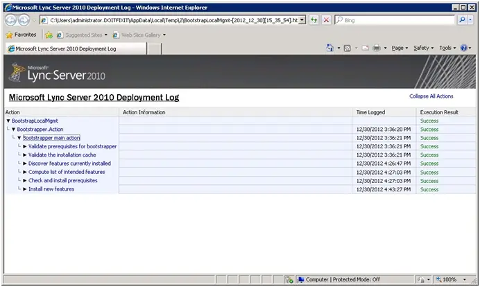Image resolution: width=480 pixels, height=287 pixels.
Task: Click the status bar security shield icon
Action: coord(289,279)
